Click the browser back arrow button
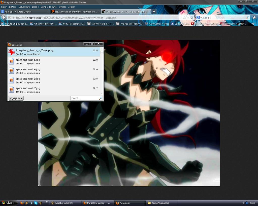The image size is (258, 206). click(4, 18)
